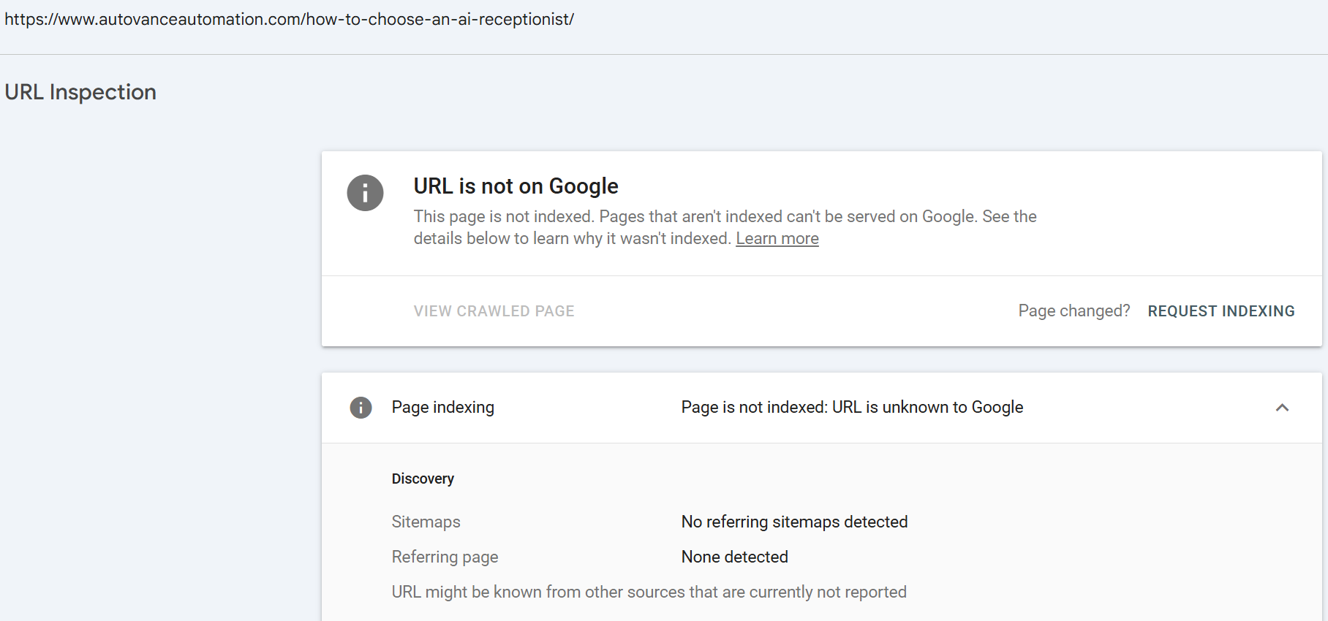1328x621 pixels.
Task: Click the Discovery section heading
Action: pyautogui.click(x=423, y=479)
